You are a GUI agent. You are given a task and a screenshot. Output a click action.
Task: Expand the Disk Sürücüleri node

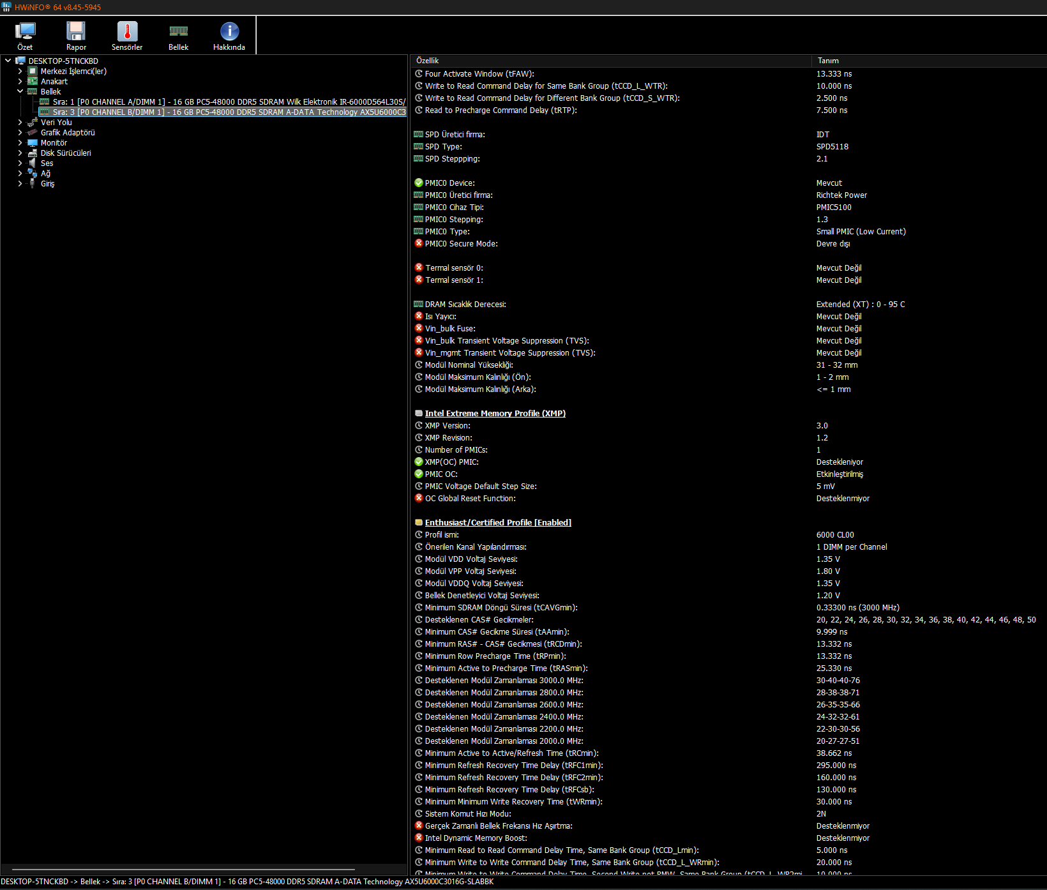pyautogui.click(x=20, y=153)
